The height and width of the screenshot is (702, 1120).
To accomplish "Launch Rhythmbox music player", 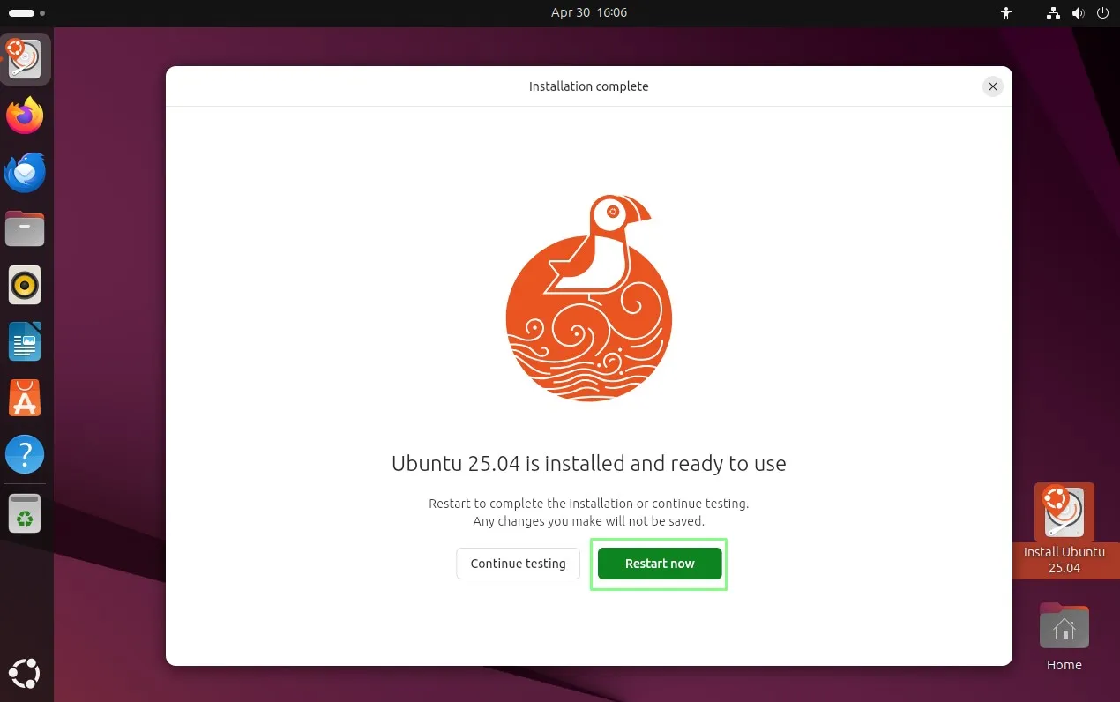I will point(26,286).
